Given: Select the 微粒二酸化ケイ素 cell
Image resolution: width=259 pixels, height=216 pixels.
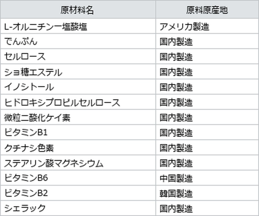Looking at the screenshot, I should (78, 117).
